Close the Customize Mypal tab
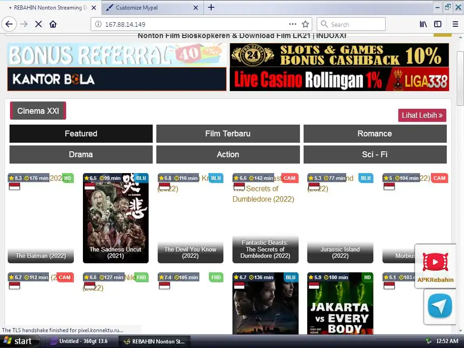 (x=196, y=8)
